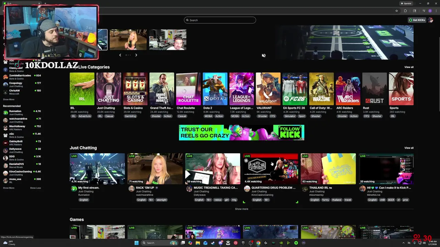
Task: Show previous featured stream arrow
Action: 120,55
